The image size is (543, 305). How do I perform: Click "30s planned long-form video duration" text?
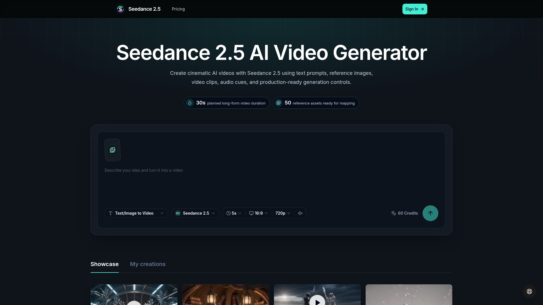231,103
